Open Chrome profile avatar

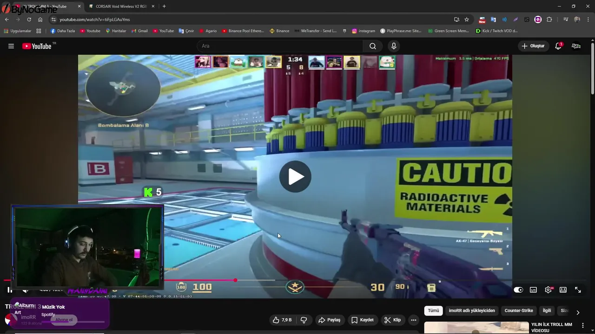[577, 19]
